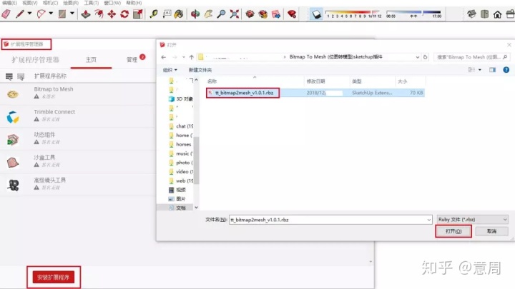Open the 相机(C) menu
The image size is (515, 289).
click(50, 3)
